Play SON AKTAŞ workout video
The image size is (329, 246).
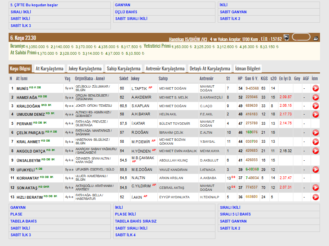pyautogui.click(x=315, y=188)
